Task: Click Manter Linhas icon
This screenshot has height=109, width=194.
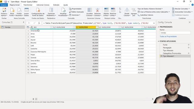Action: pos(106,10)
